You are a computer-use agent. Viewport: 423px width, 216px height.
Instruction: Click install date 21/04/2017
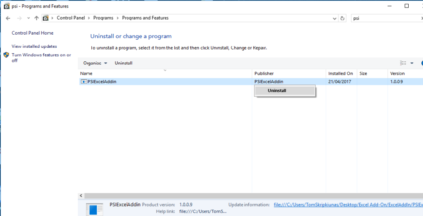[340, 82]
